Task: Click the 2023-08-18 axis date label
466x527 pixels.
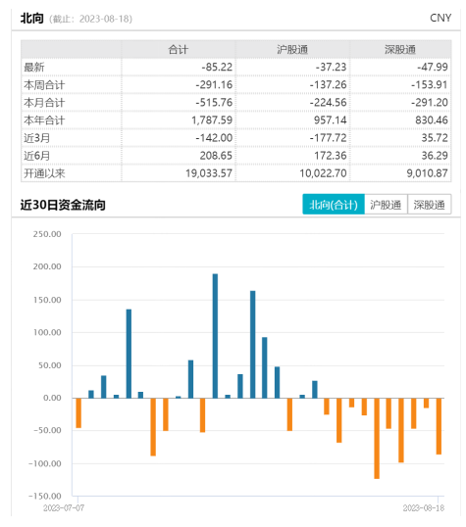Action: tap(424, 507)
